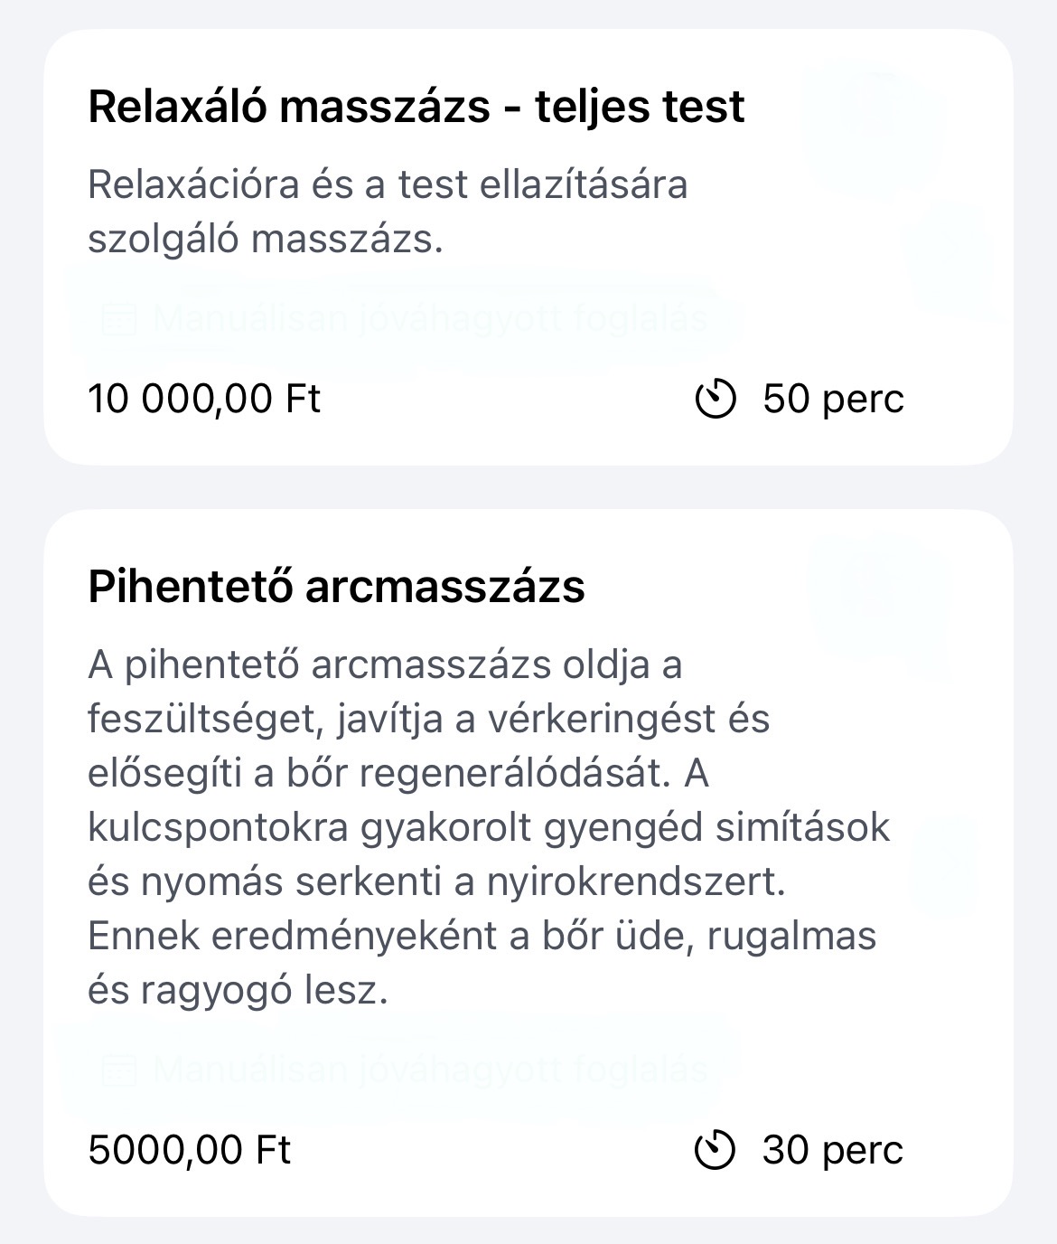Click the A pihentető arcmasszázs oldja a line

point(385,665)
